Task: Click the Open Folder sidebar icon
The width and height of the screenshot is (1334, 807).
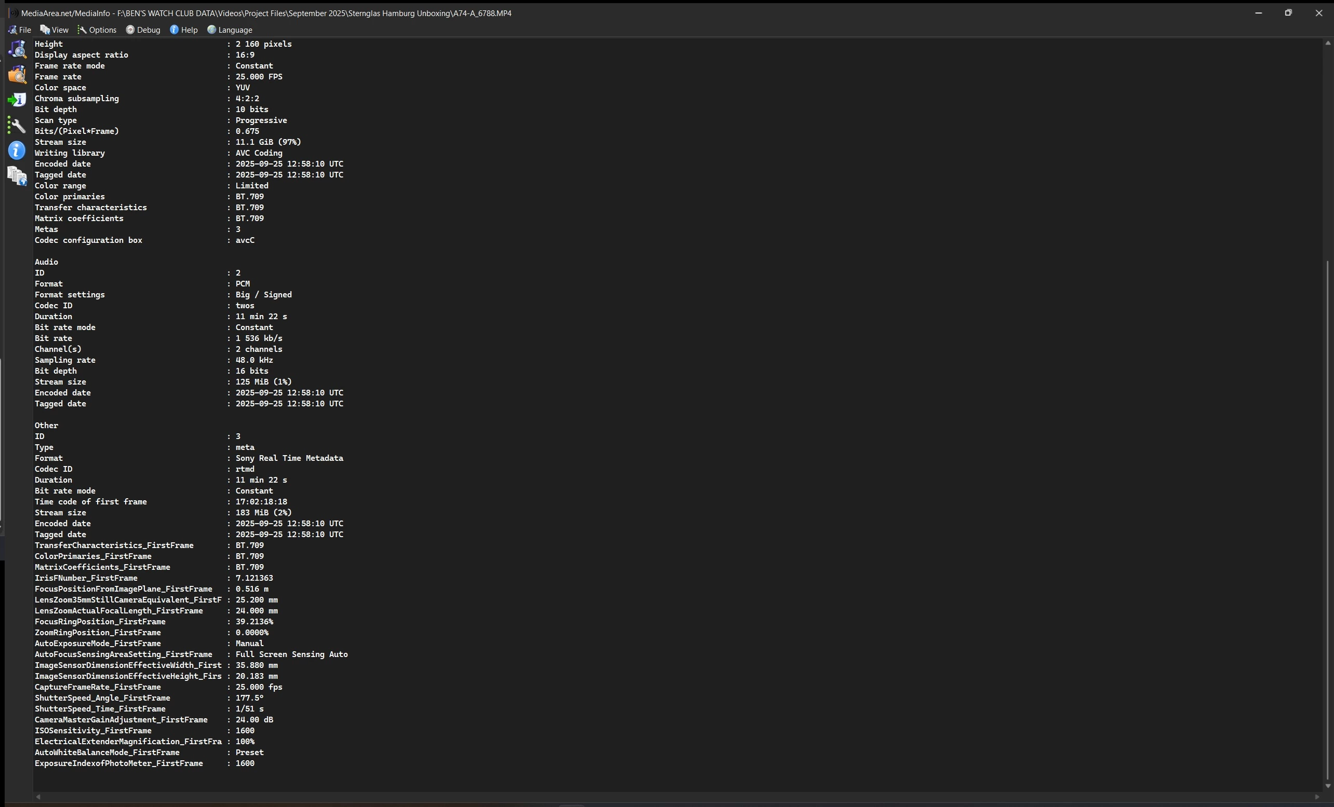Action: tap(17, 75)
